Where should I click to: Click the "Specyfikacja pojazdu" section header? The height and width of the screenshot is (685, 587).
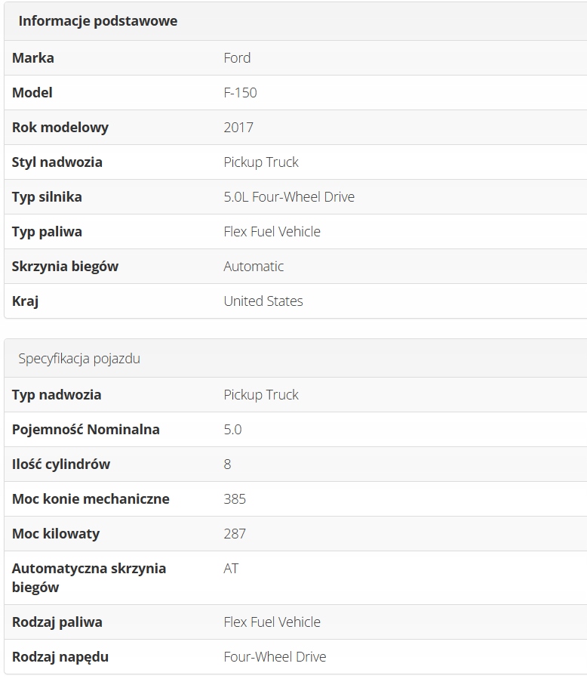tap(79, 359)
